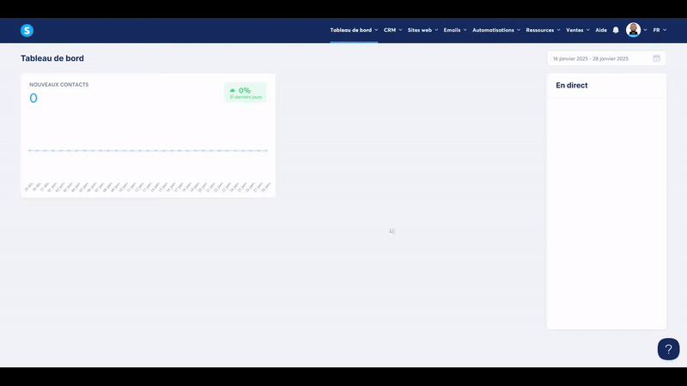
Task: Open the Emails menu
Action: tap(455, 30)
